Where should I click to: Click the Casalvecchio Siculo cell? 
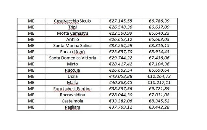[72, 21]
